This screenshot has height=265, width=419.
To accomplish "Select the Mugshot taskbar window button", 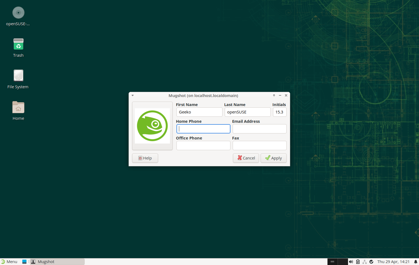I will (x=57, y=262).
